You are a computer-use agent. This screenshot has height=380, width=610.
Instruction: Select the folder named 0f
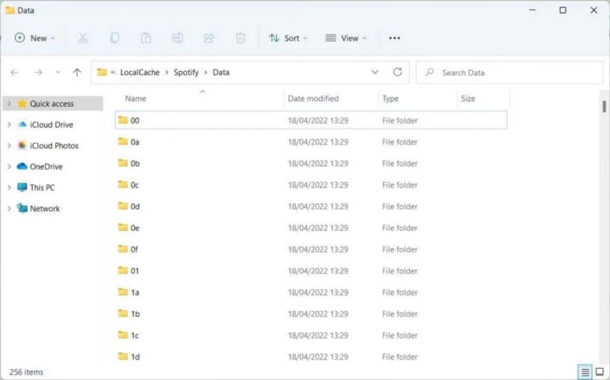coord(311,249)
